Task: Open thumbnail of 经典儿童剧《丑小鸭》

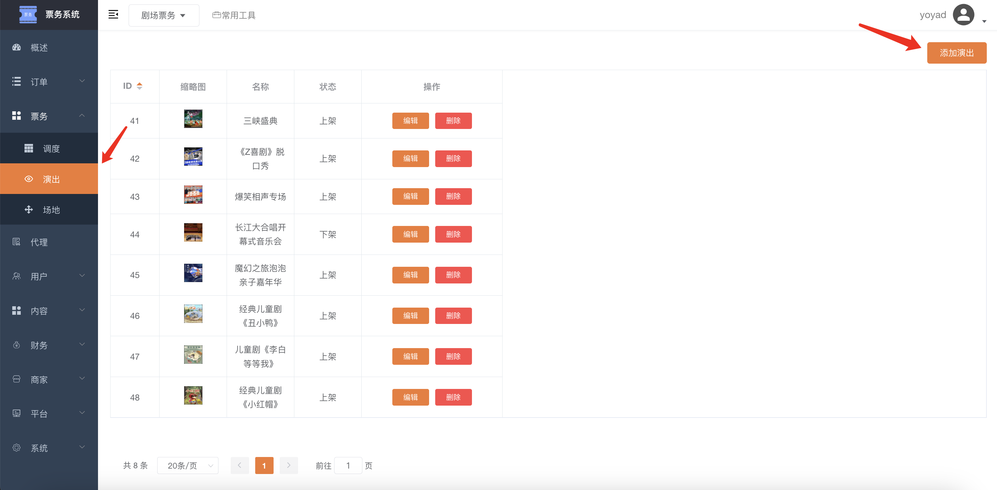Action: coord(193,314)
